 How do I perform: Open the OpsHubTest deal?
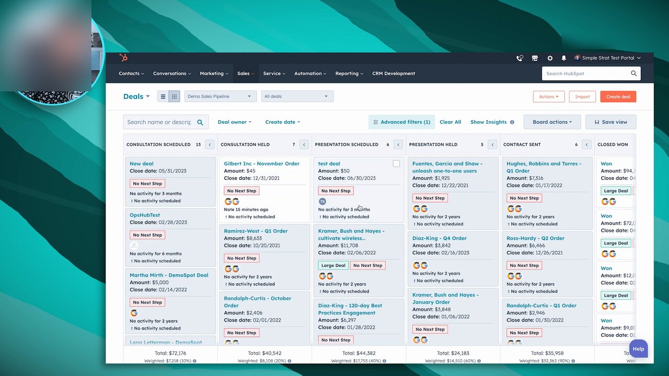145,215
